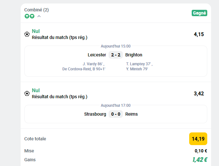Click the soccer ball icon for Leicester bet

pyautogui.click(x=27, y=34)
